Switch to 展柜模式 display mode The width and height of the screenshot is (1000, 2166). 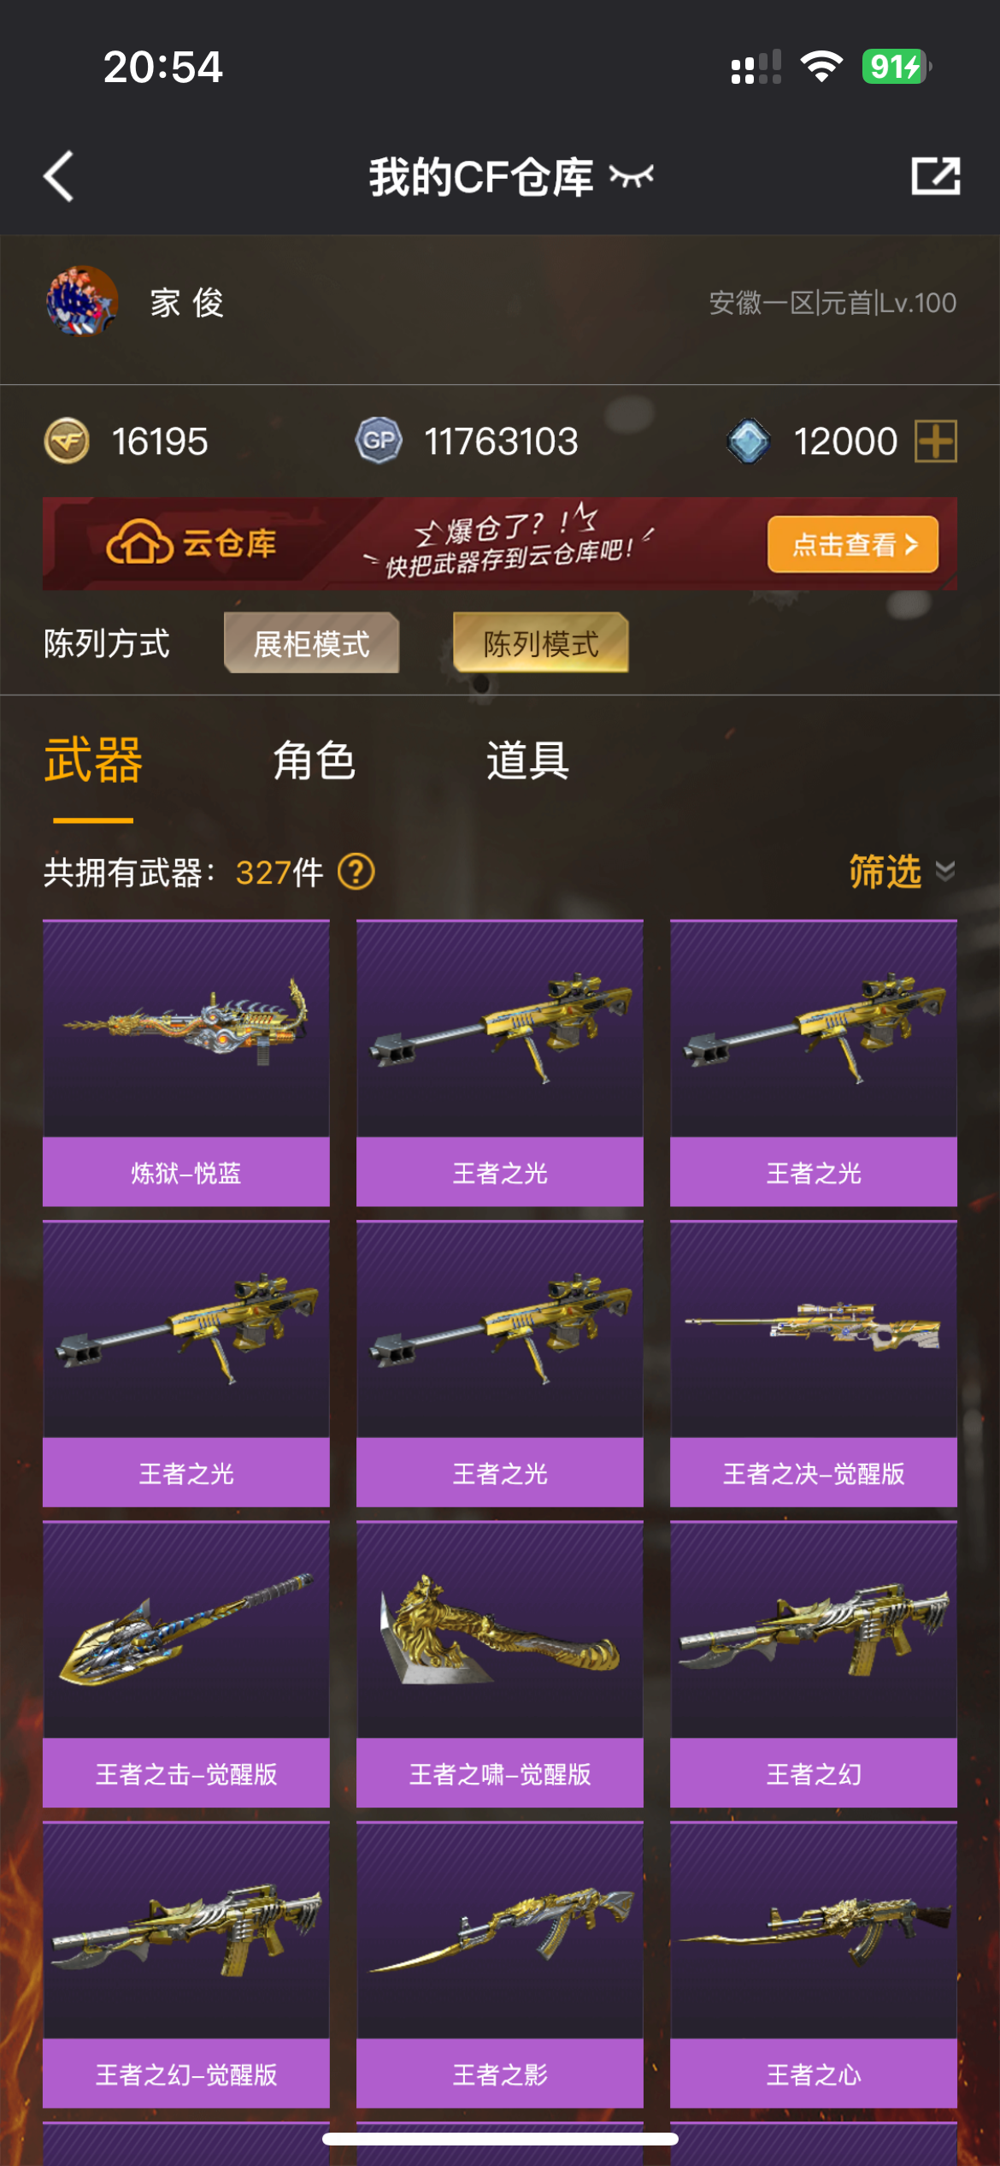point(312,642)
